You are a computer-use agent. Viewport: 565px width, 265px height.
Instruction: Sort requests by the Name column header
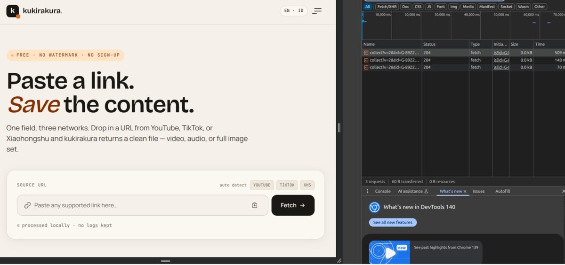(x=392, y=44)
